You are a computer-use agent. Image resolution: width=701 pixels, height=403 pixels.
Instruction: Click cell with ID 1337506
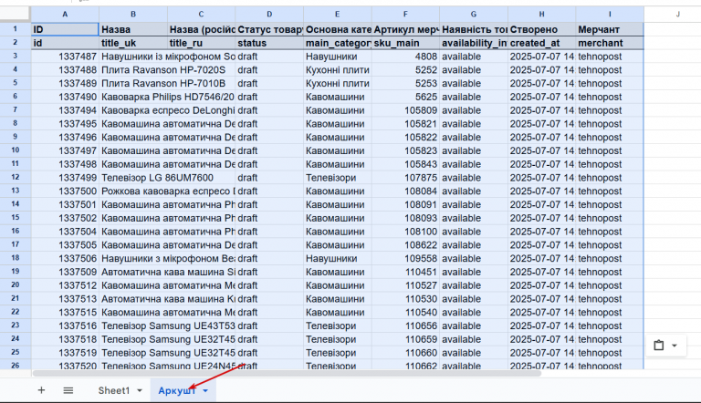tap(65, 258)
